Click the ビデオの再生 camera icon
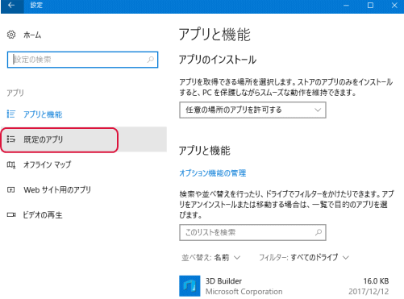 click(x=11, y=215)
